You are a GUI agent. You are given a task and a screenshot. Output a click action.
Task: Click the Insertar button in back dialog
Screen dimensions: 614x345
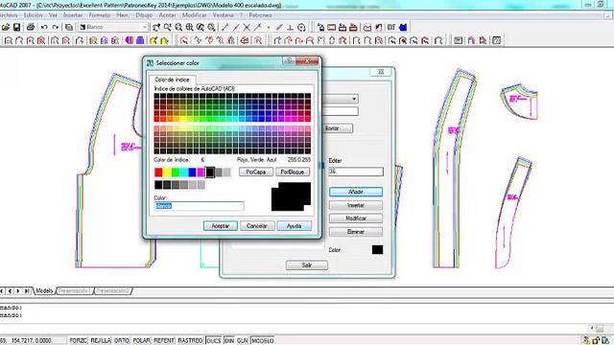[356, 205]
